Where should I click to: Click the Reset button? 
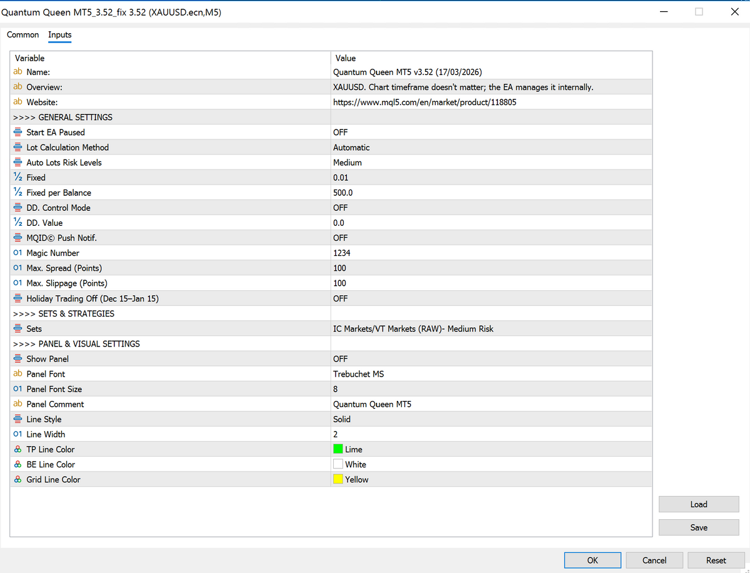pos(716,560)
